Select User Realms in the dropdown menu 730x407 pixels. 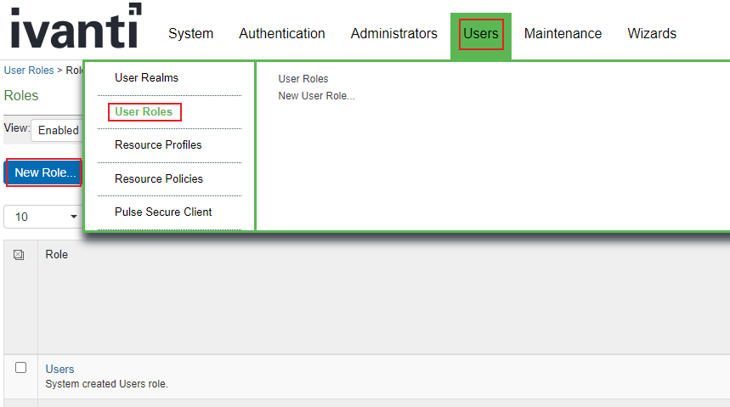coord(146,78)
